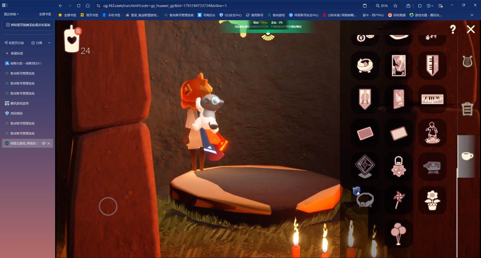Close the NetEase cloud gaming tab
Viewport: 481px width, 258px height.
click(49, 143)
